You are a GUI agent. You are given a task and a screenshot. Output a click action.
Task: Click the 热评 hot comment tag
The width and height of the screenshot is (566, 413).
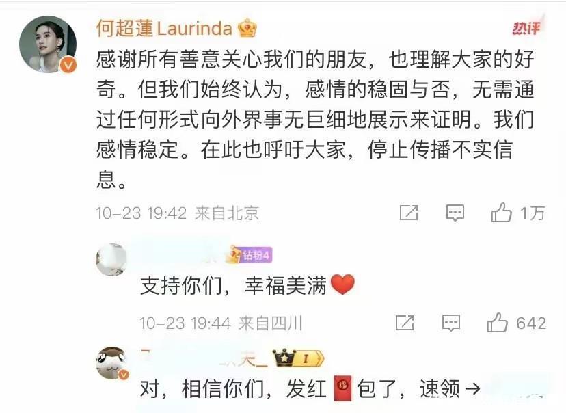point(526,28)
